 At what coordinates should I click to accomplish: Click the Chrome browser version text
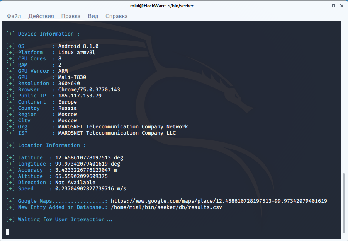coord(89,90)
